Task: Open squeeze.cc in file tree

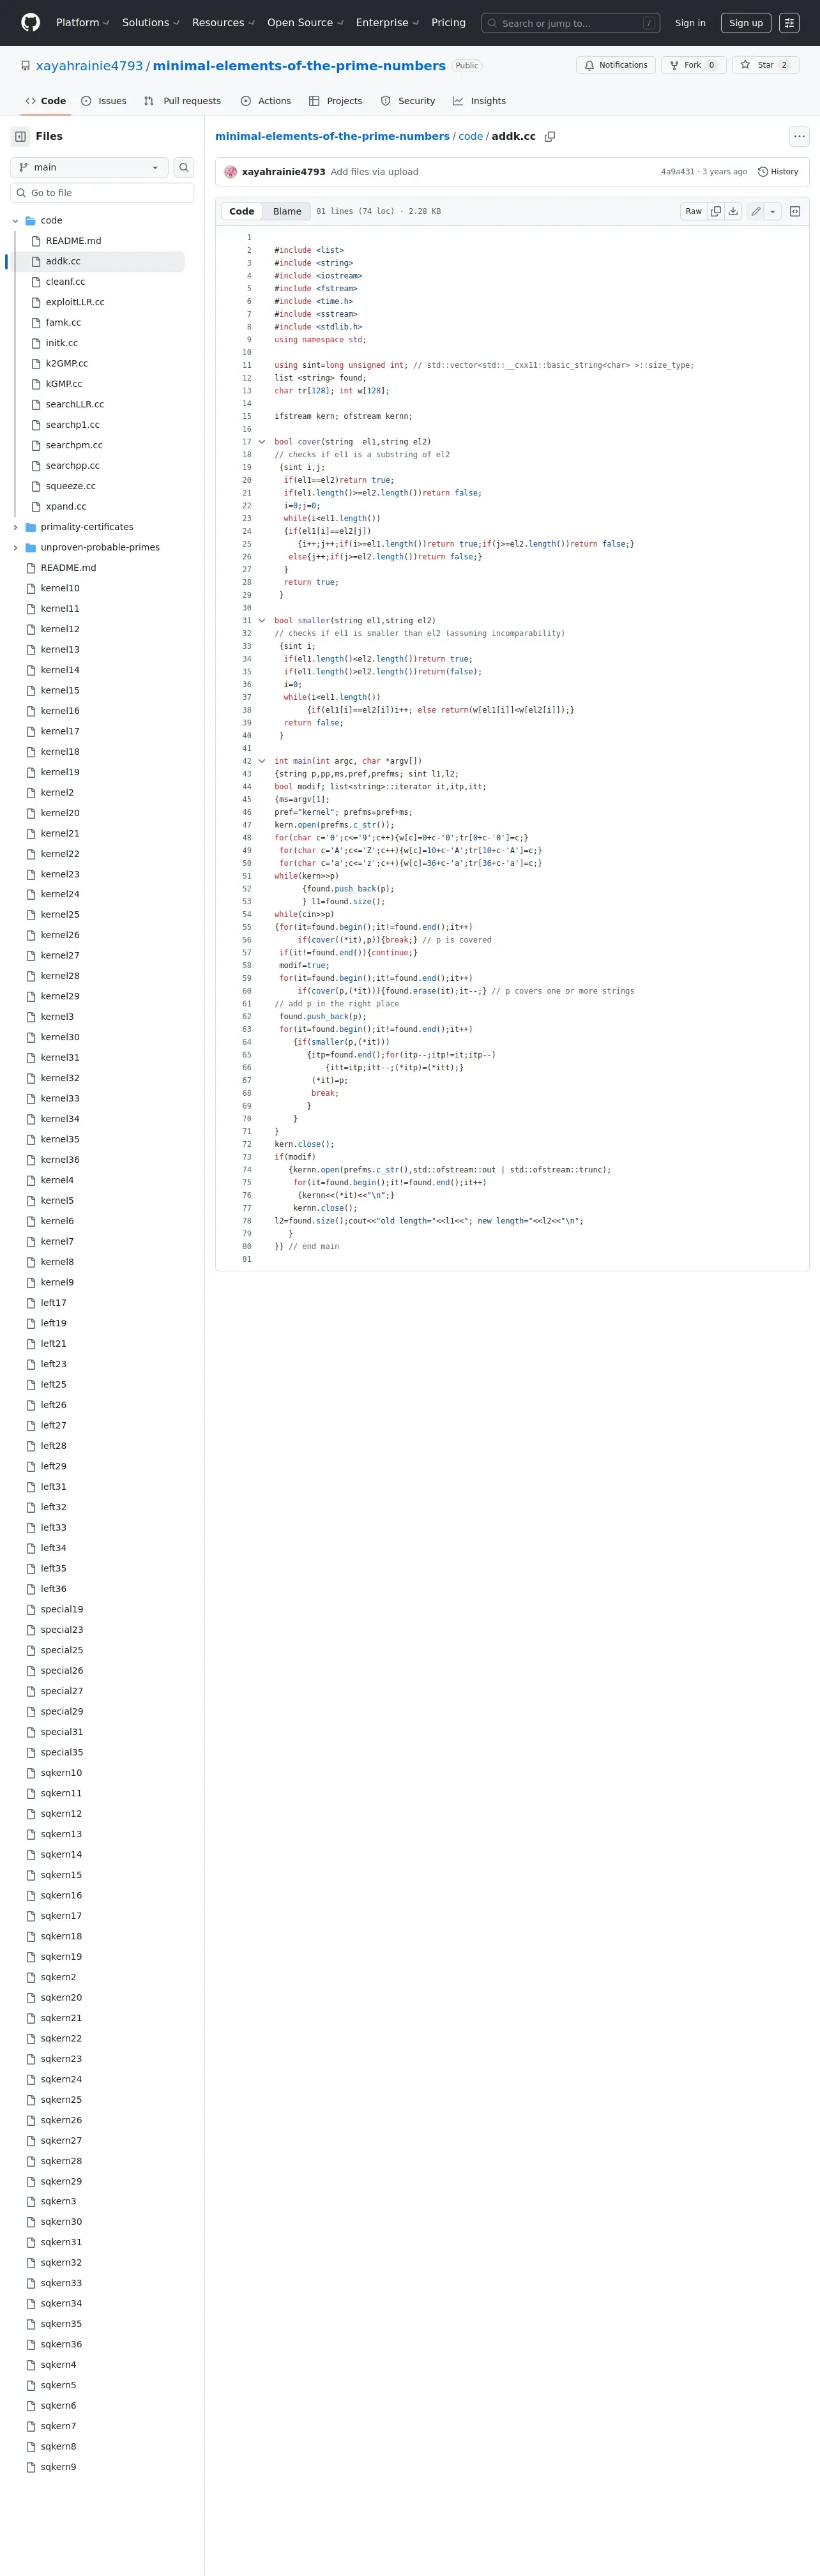Action: [71, 486]
